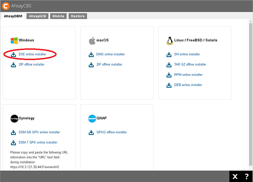This screenshot has width=253, height=182.
Task: Close the panel with the X button
Action: [235, 176]
